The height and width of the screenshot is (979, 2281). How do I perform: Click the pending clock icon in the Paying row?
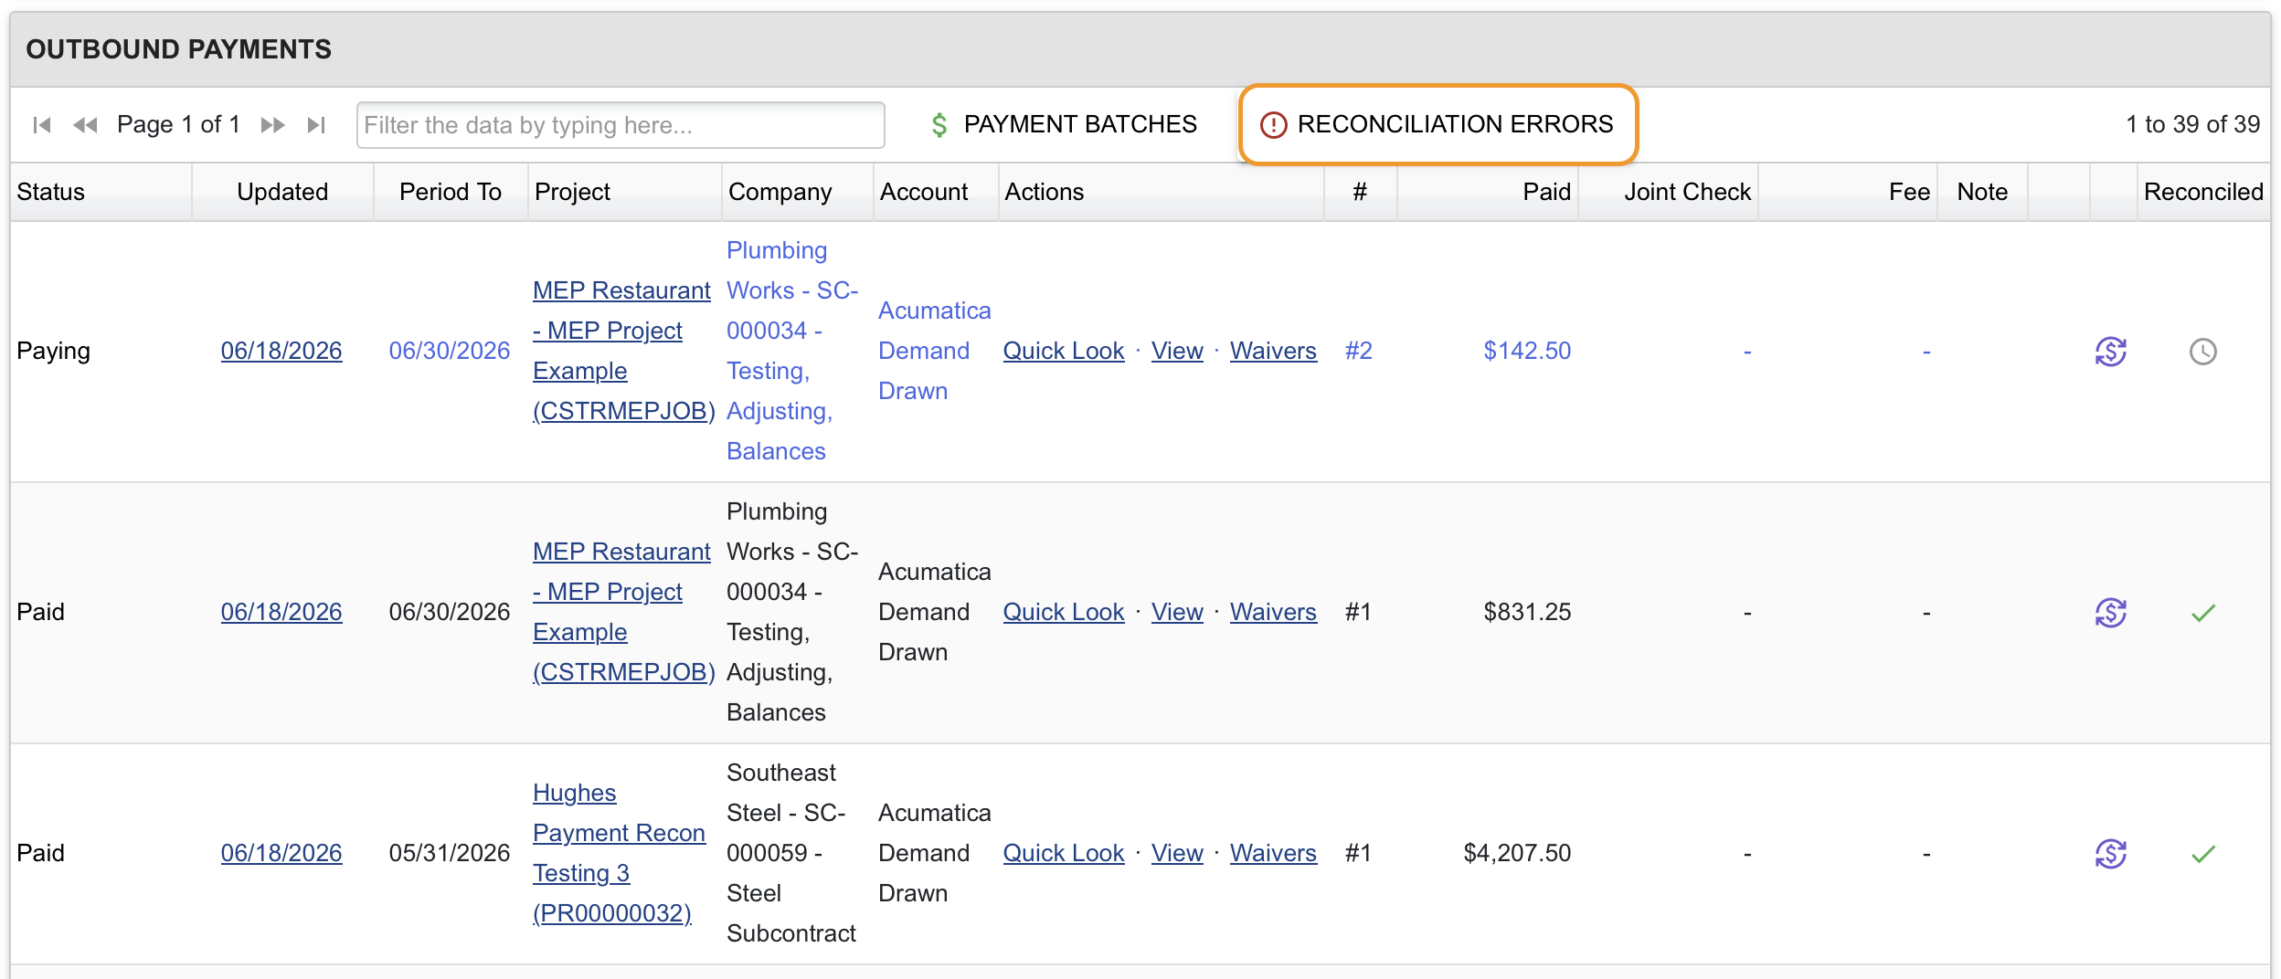(2203, 352)
